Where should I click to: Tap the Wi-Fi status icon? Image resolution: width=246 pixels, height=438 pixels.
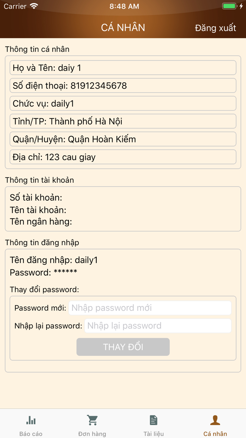coord(34,6)
